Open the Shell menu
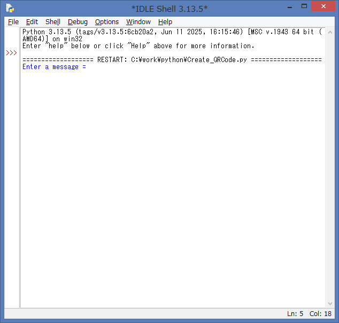 pos(53,21)
